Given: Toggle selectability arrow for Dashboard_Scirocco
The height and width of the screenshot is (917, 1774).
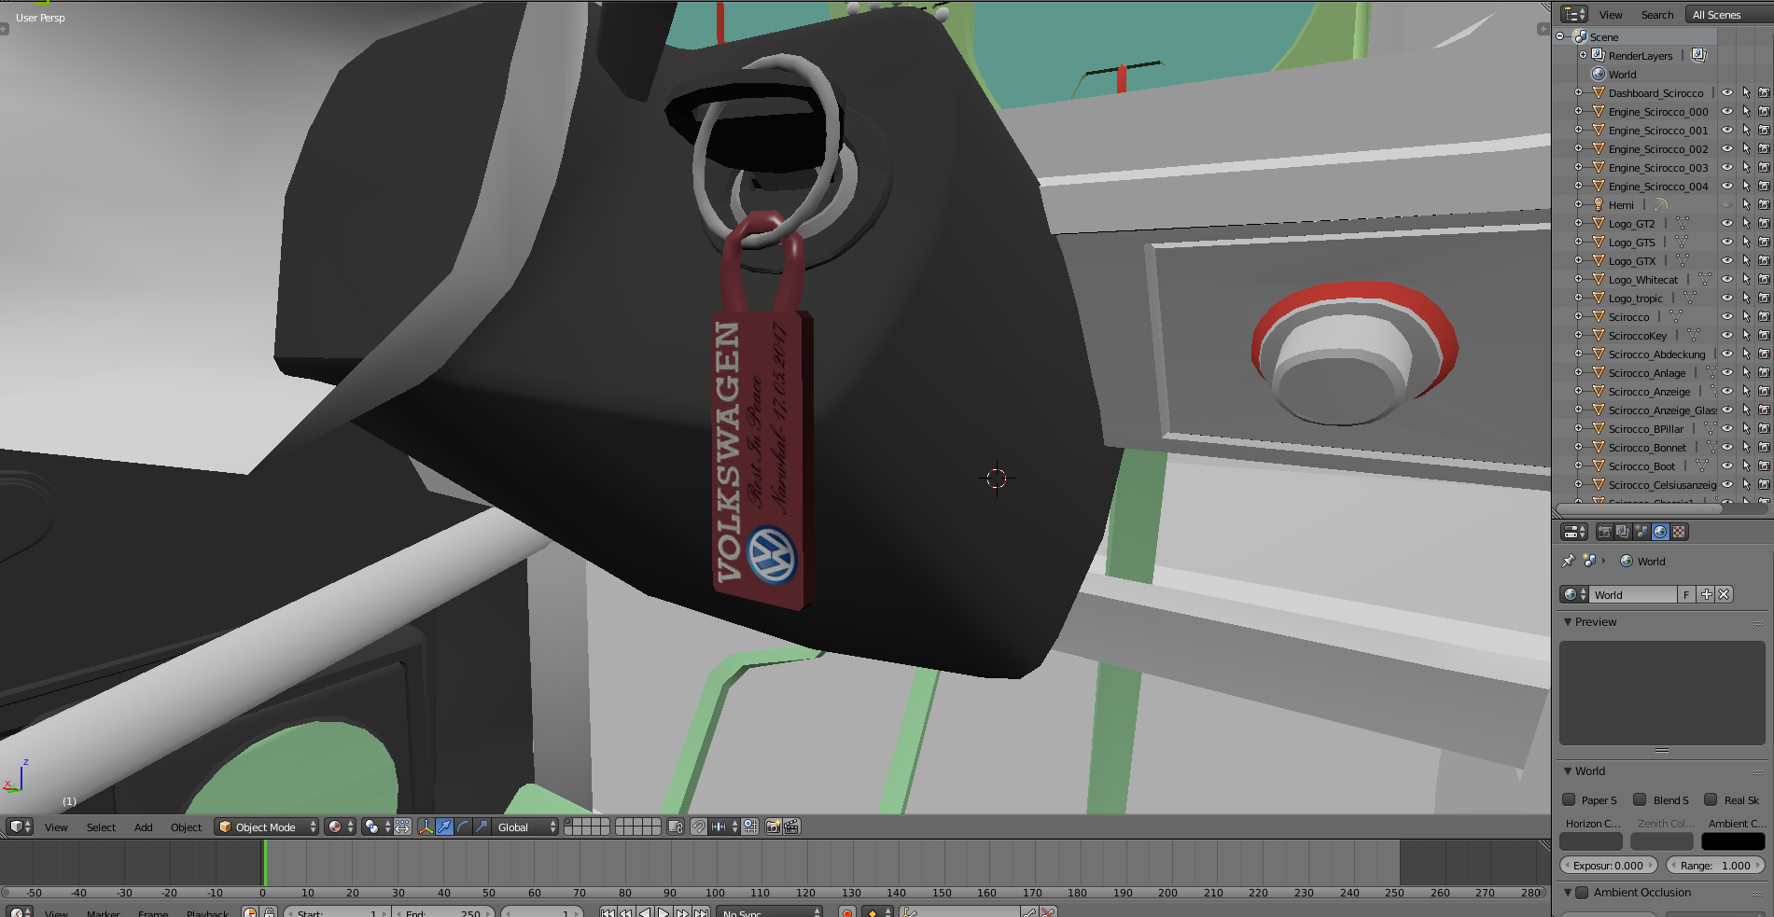Looking at the screenshot, I should (x=1746, y=93).
